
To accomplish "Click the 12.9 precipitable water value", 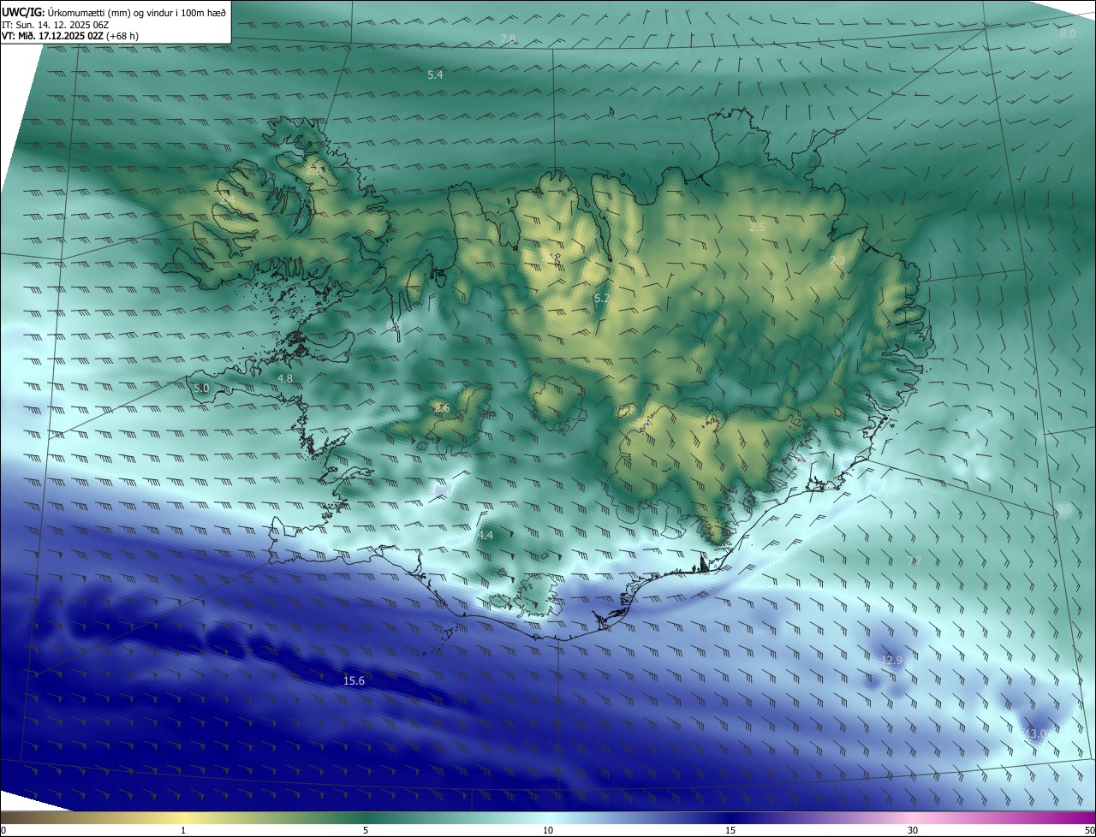I will pyautogui.click(x=892, y=660).
